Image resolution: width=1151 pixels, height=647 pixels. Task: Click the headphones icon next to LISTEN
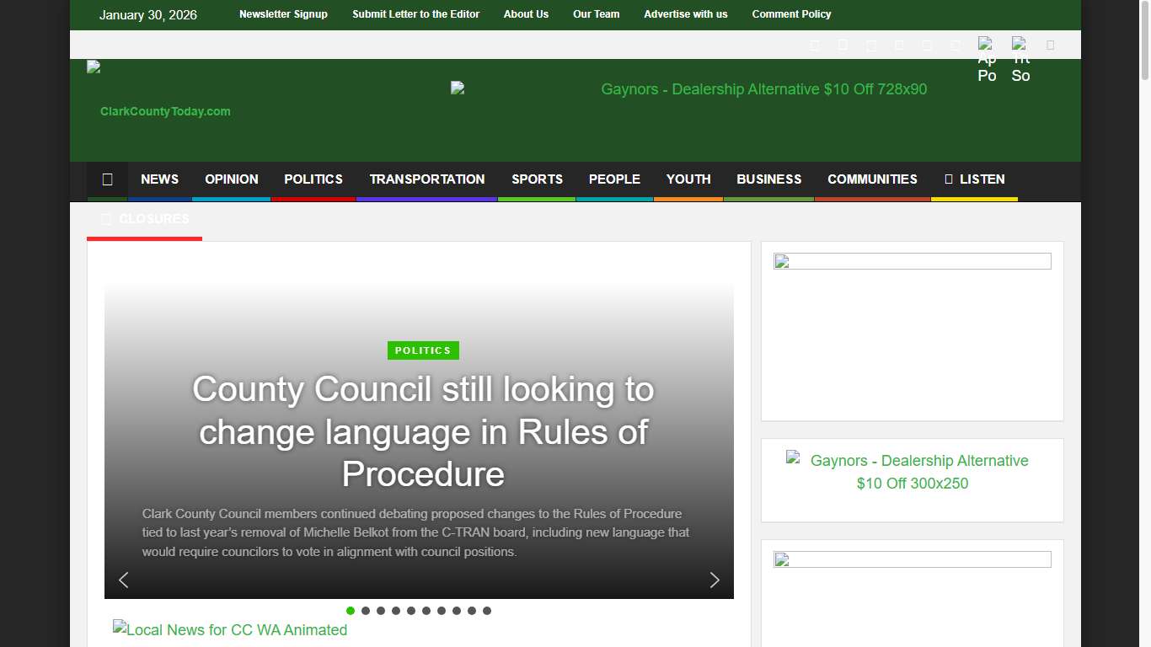tap(947, 179)
